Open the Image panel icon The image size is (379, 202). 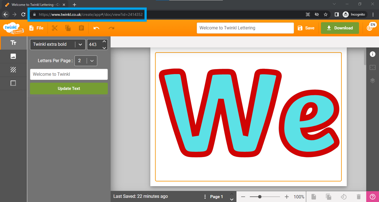click(x=13, y=56)
